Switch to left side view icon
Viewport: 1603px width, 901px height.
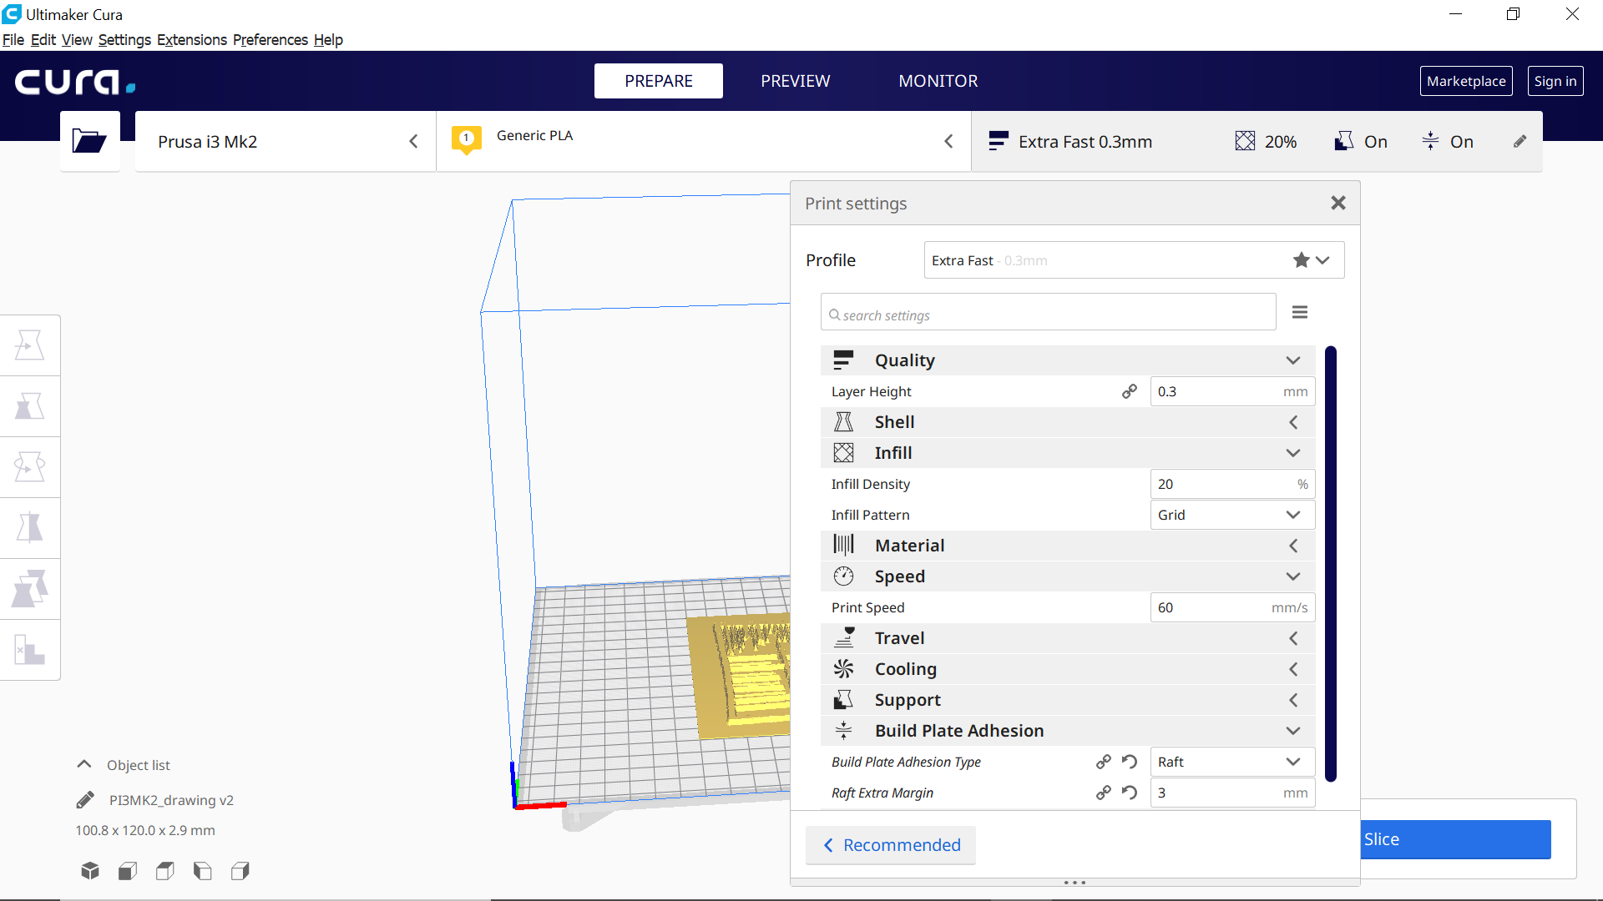click(x=203, y=871)
